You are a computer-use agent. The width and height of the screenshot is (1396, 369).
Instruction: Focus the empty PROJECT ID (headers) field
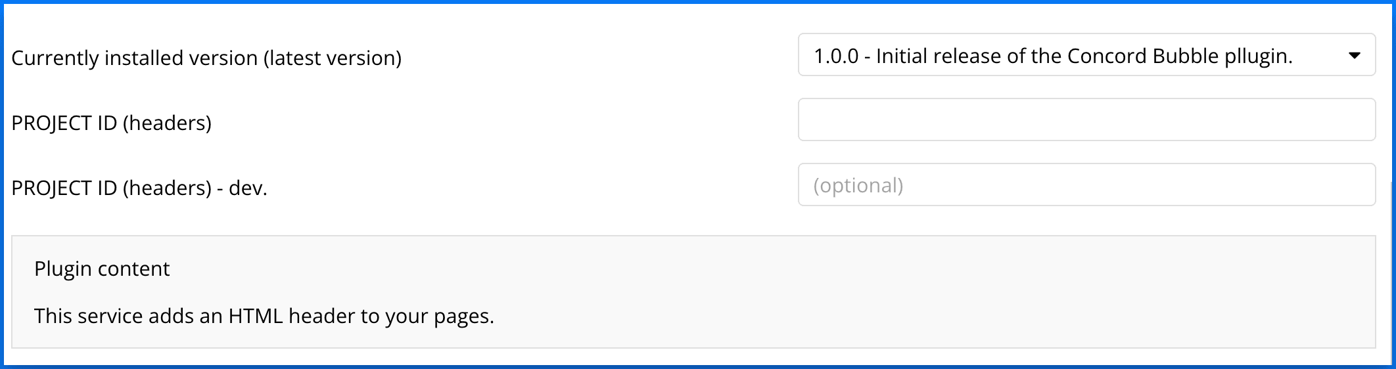tap(1086, 119)
